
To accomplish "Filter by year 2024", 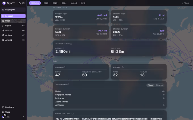I will click(64, 3).
